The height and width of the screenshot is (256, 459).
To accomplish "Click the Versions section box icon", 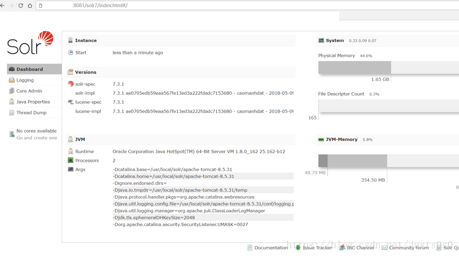I will [70, 72].
